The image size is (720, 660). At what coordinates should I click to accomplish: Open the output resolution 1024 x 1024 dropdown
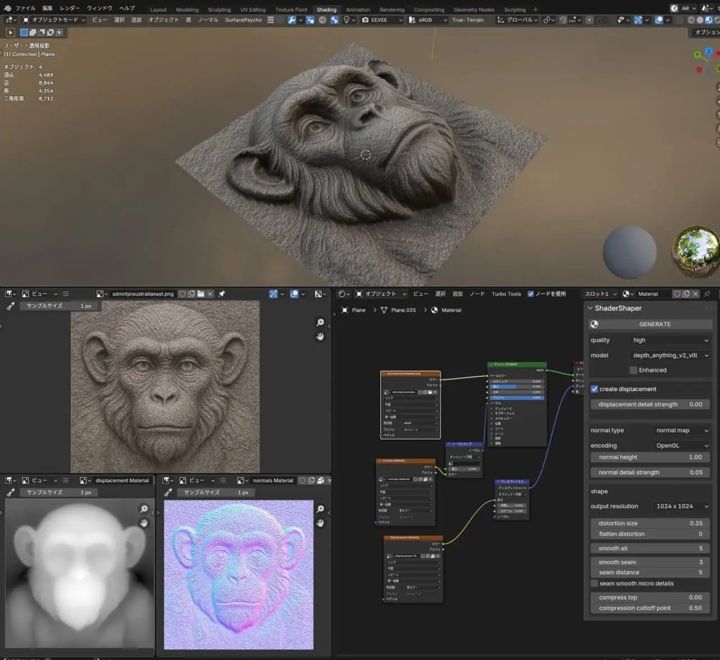pos(681,506)
